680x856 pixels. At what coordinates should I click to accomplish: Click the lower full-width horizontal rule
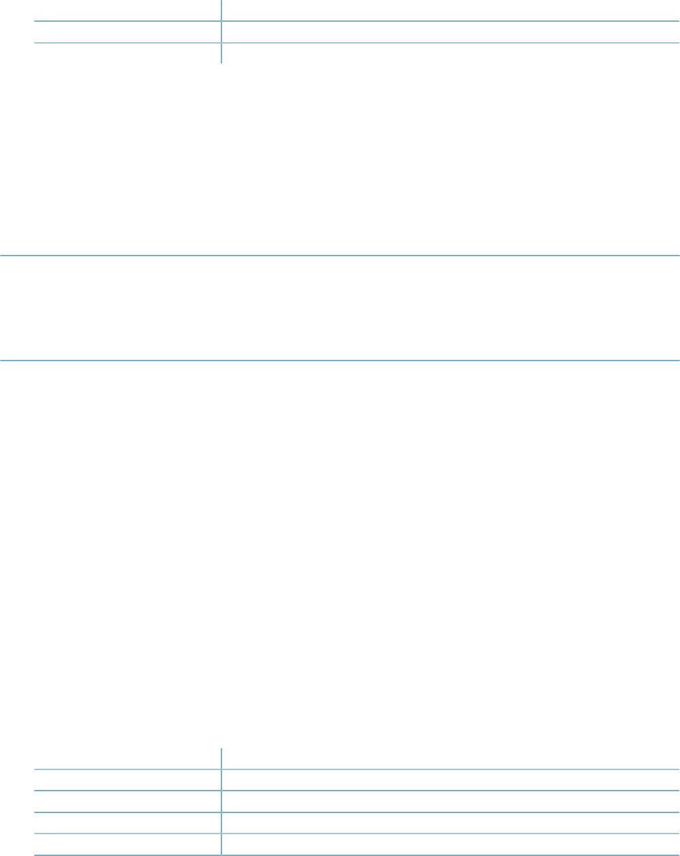pos(340,360)
